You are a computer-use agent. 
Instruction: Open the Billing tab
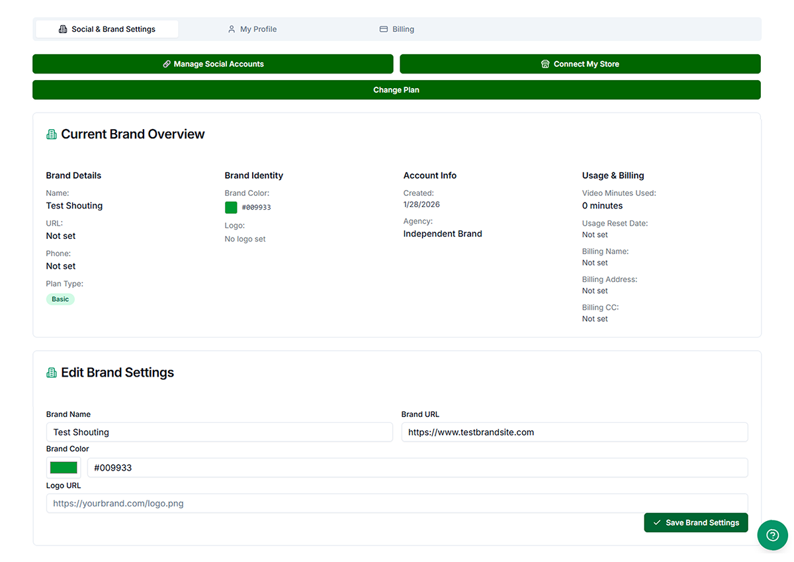(396, 28)
